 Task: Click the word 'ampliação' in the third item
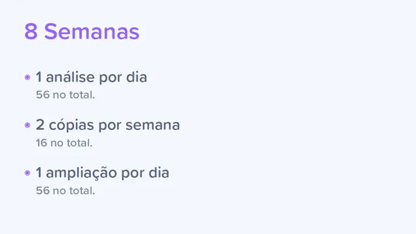point(81,174)
